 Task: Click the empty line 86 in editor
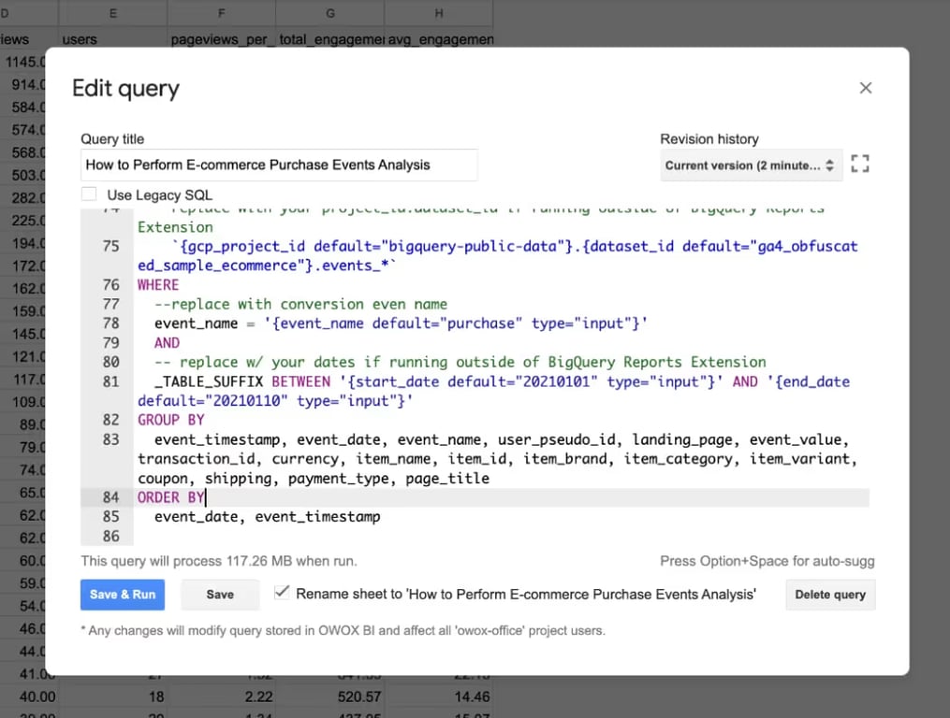pos(502,536)
